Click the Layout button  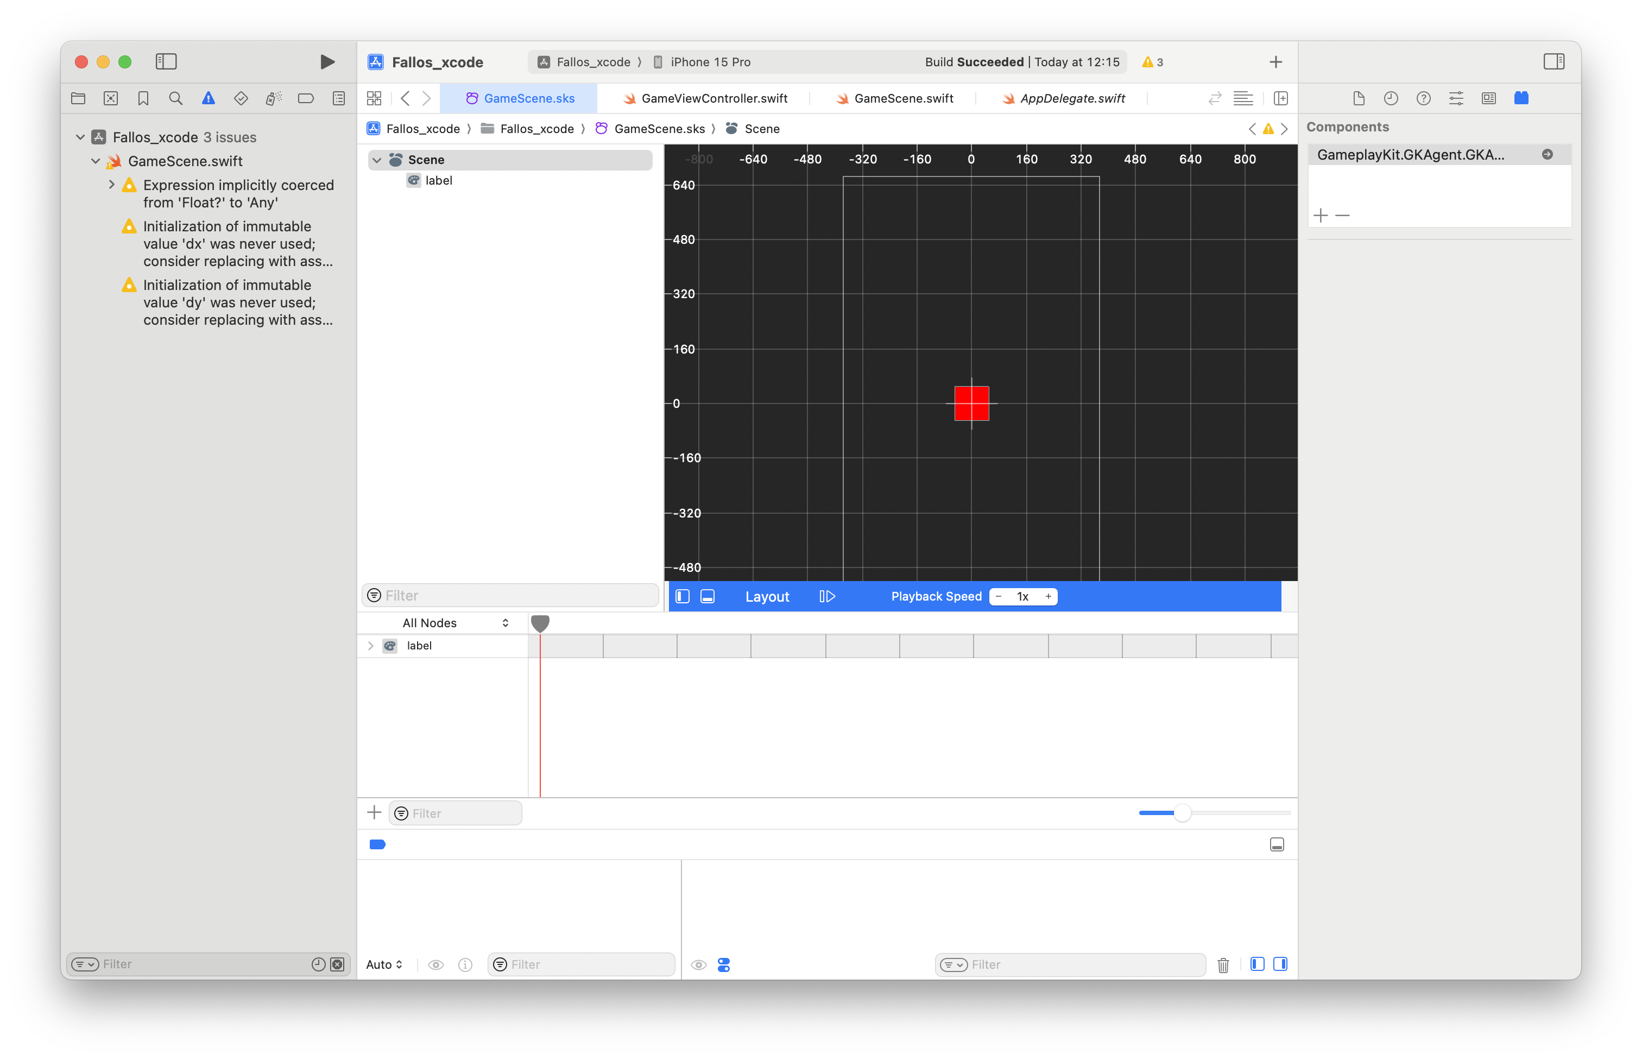click(767, 596)
